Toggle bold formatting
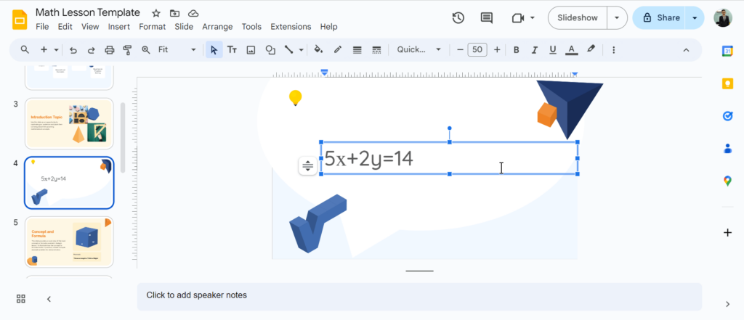This screenshot has width=744, height=320. (517, 50)
